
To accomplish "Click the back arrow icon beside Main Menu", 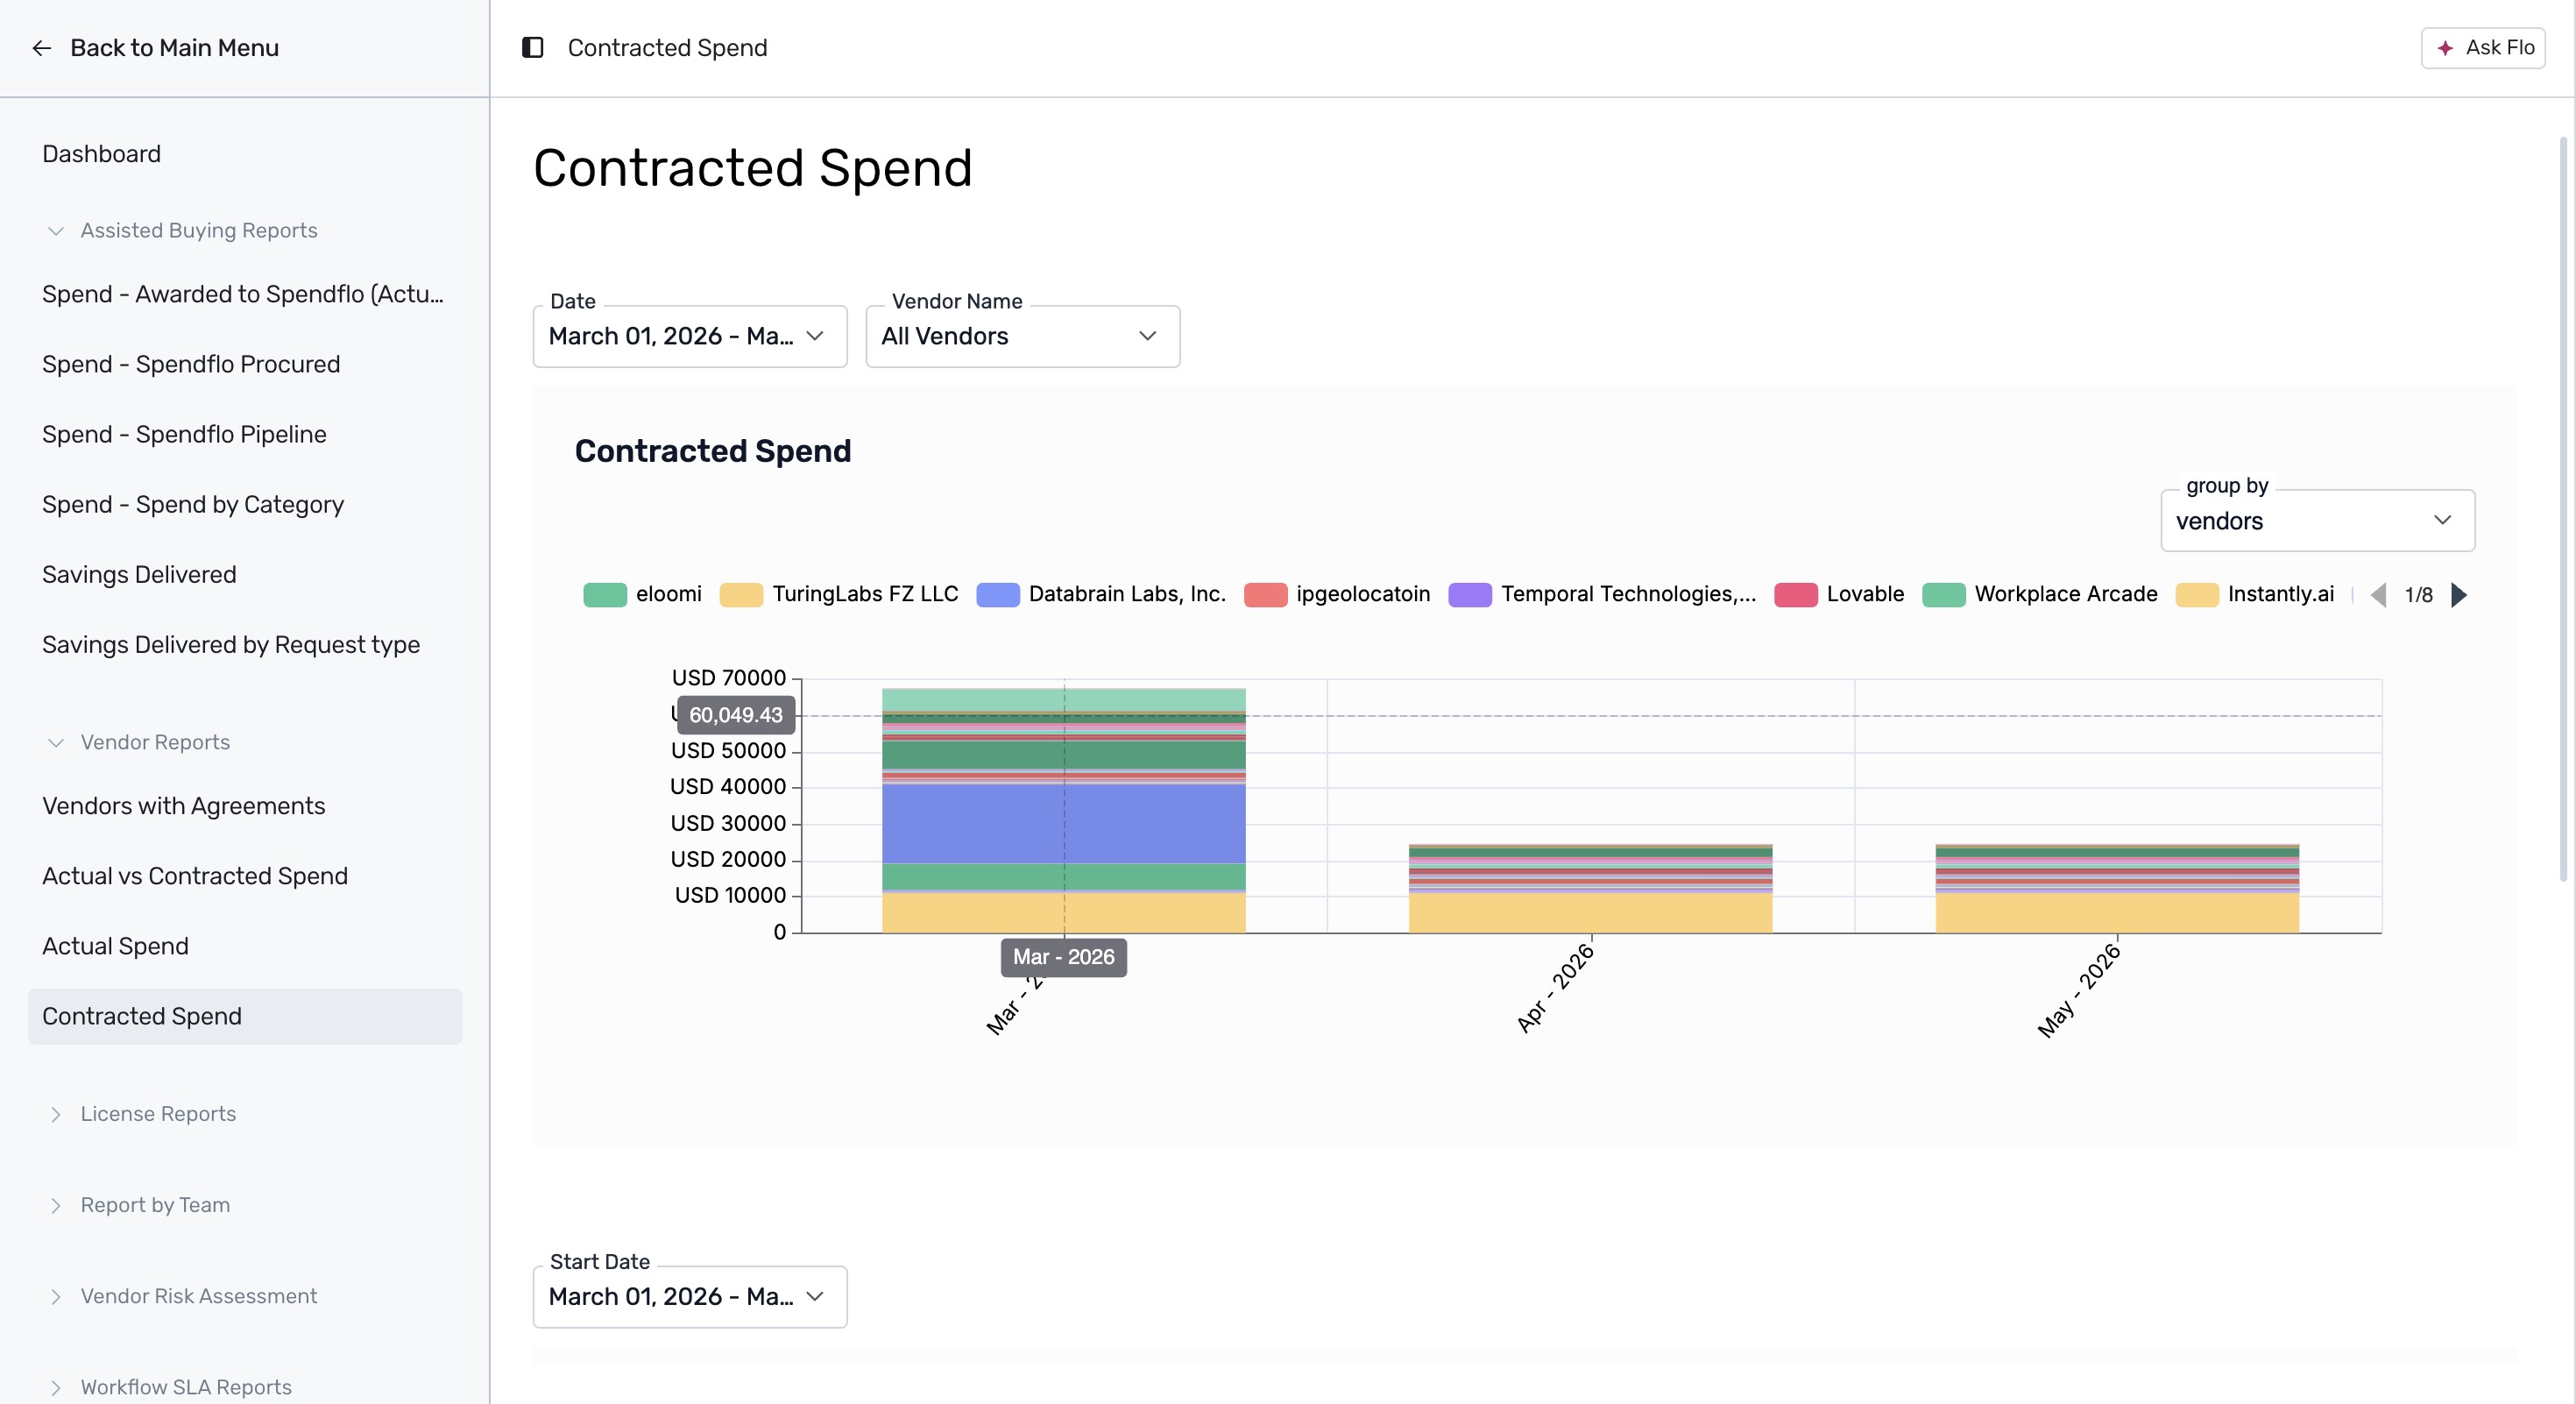I will [41, 48].
